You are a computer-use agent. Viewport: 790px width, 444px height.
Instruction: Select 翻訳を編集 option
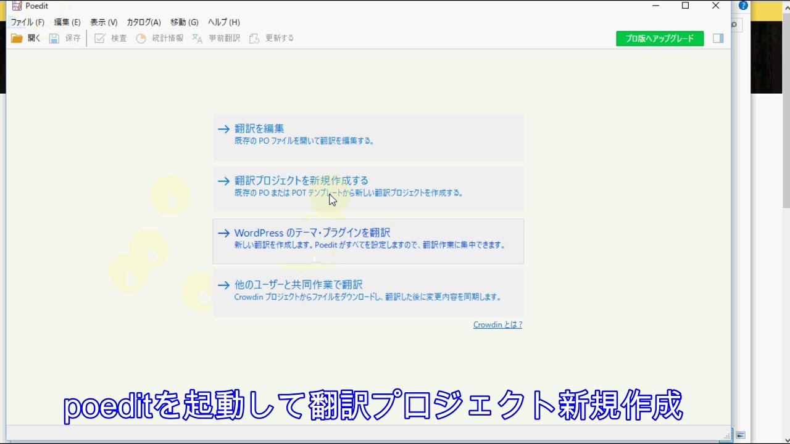coord(368,138)
